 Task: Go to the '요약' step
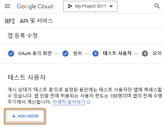157,53
